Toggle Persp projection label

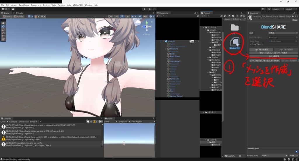[147, 35]
